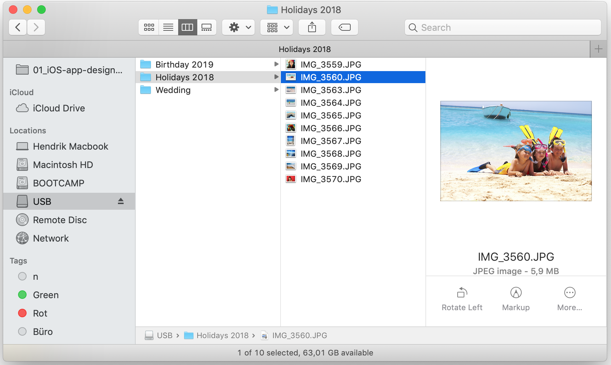
Task: Click USB in the path bar
Action: coord(159,335)
